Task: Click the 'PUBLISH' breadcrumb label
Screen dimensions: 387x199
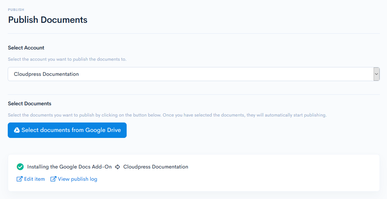Action: pos(16,9)
